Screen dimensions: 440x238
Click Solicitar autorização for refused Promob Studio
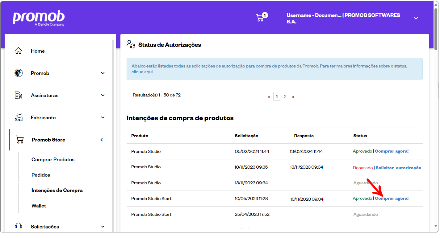(x=398, y=168)
